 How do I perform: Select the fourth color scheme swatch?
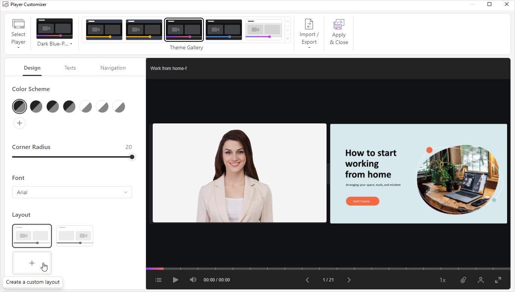pos(69,106)
